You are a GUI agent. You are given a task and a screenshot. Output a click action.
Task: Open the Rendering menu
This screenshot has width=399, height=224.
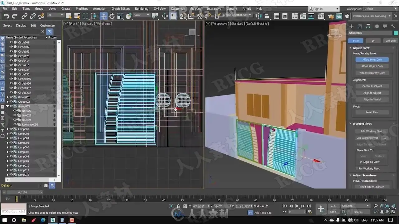click(142, 9)
